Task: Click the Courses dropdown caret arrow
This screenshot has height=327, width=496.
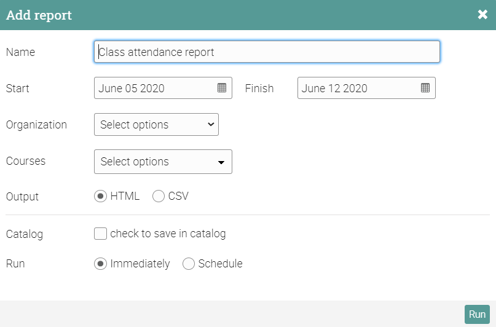Action: click(x=221, y=162)
